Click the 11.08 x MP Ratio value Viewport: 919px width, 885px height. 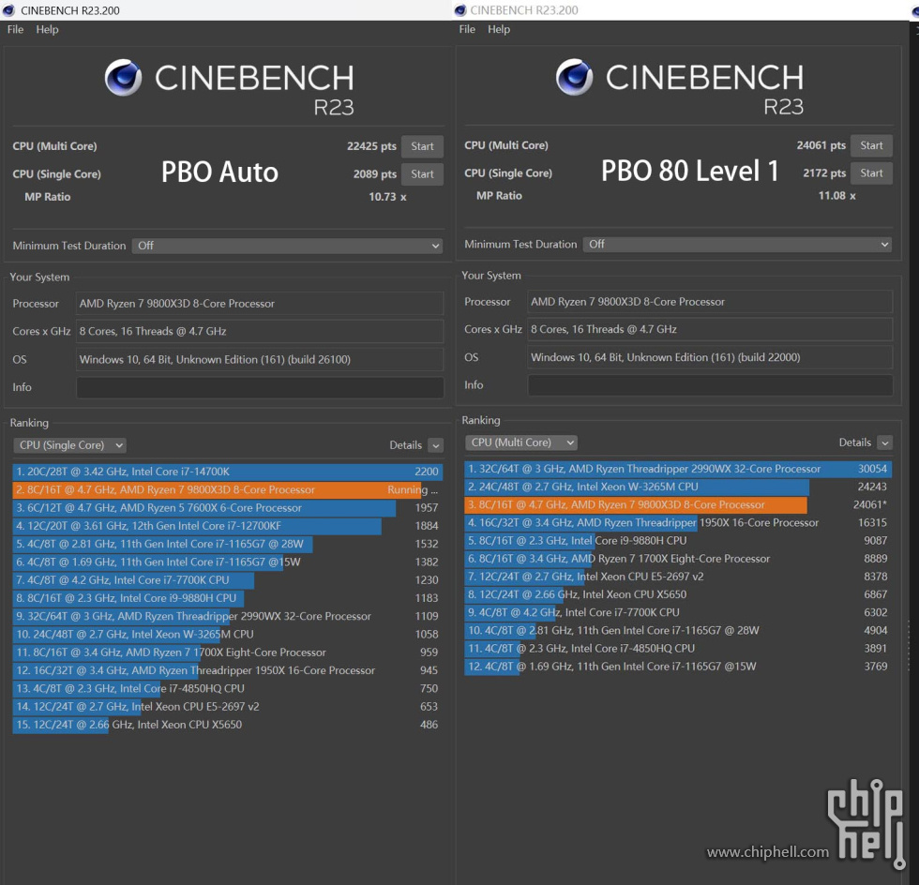click(x=836, y=196)
